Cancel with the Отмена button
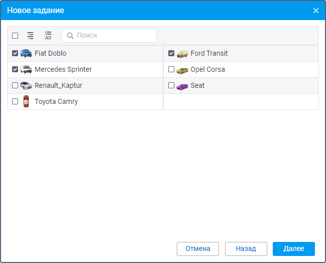Viewport: 326px width, 263px height. point(197,248)
